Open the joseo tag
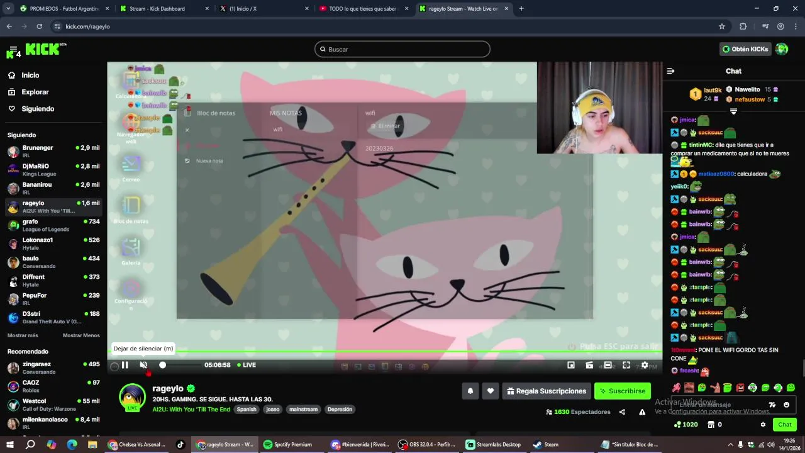 pyautogui.click(x=272, y=409)
